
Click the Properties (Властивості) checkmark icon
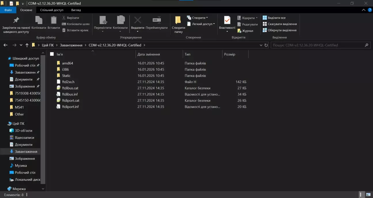227,20
